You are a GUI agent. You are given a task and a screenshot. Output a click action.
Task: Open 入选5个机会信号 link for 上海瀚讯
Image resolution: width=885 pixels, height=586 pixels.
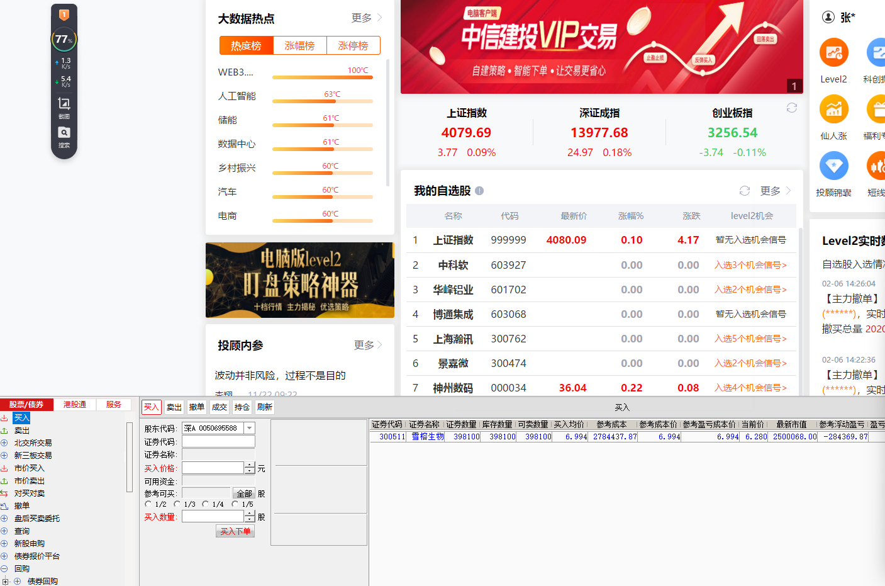750,339
